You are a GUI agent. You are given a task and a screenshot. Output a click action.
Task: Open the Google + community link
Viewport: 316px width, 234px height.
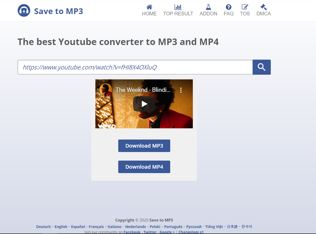[x=167, y=232]
